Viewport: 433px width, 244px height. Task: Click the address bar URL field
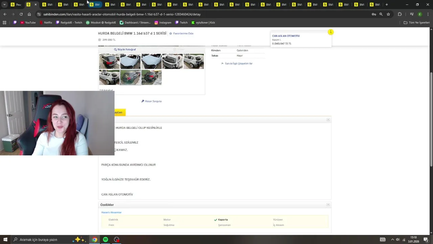pyautogui.click(x=203, y=14)
